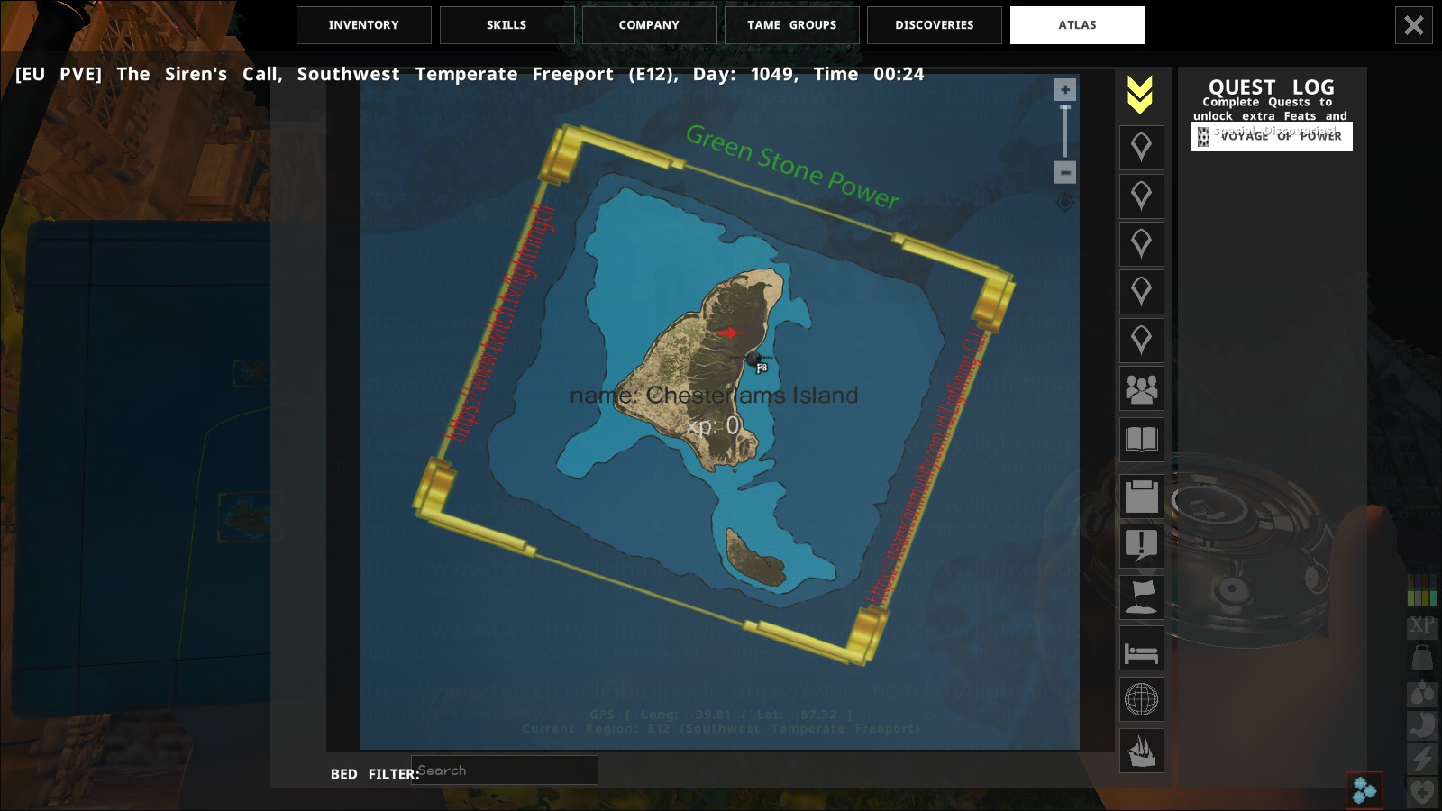The height and width of the screenshot is (811, 1442).
Task: Click the 'Current Region: E12' text
Action: 721,728
